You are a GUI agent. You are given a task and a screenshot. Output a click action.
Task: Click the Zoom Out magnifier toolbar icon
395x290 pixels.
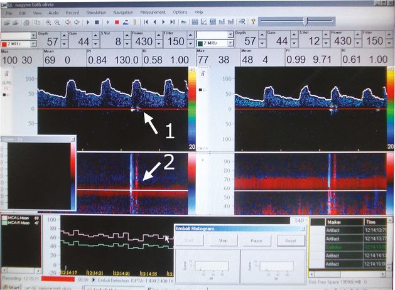pos(57,21)
